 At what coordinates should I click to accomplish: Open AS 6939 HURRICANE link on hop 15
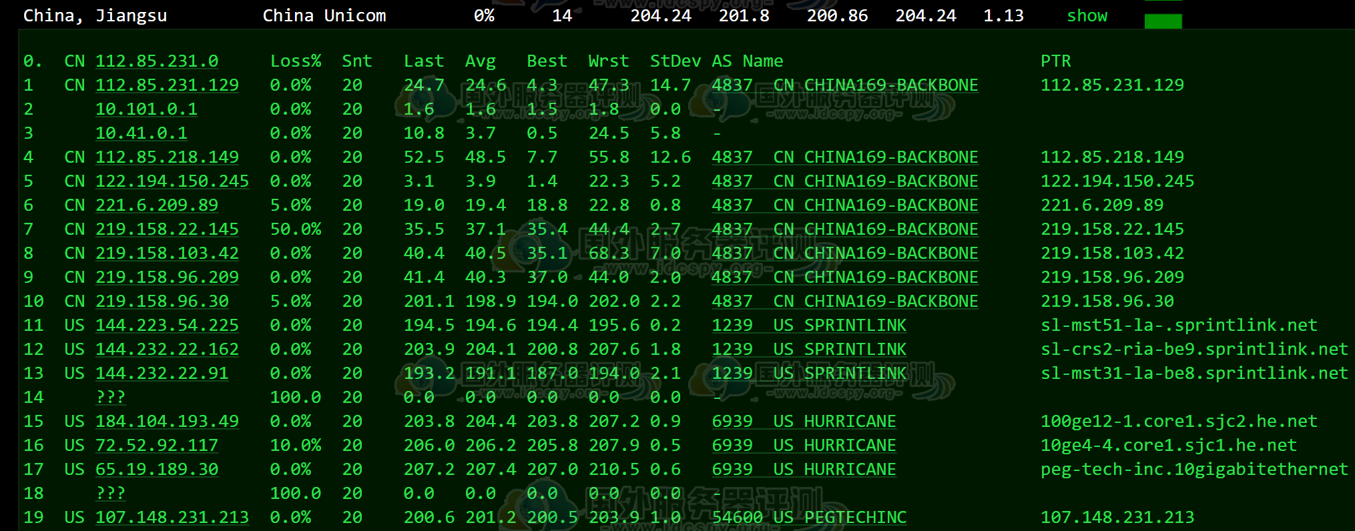pos(804,421)
